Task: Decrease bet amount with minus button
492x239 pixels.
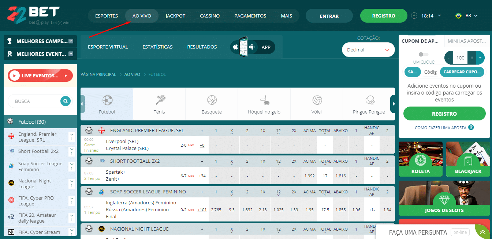Action: click(448, 58)
